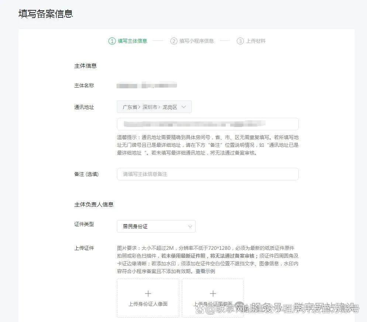
Task: Click the 填写备案信息 page heading
Action: tap(46, 14)
